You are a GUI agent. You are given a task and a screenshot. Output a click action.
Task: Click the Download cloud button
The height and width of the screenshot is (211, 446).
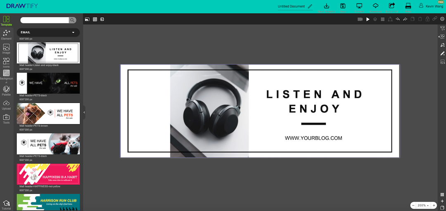(375, 8)
